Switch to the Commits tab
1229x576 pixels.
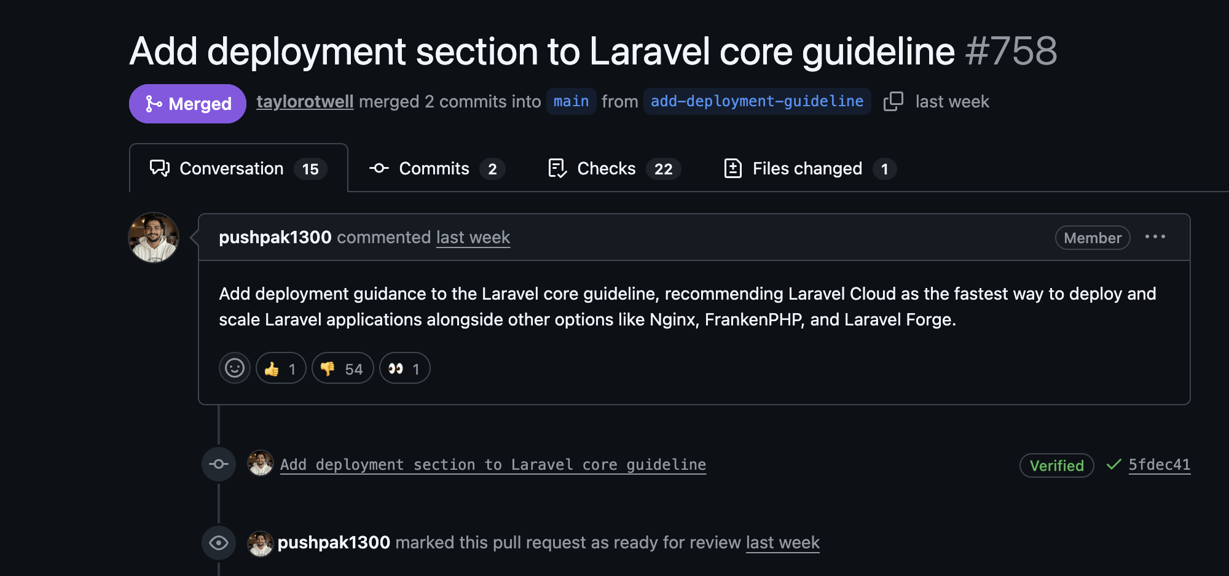(433, 168)
